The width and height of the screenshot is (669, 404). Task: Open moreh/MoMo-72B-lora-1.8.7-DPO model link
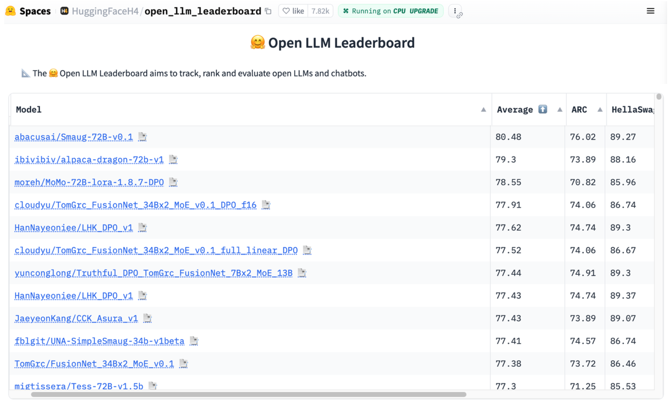(89, 182)
